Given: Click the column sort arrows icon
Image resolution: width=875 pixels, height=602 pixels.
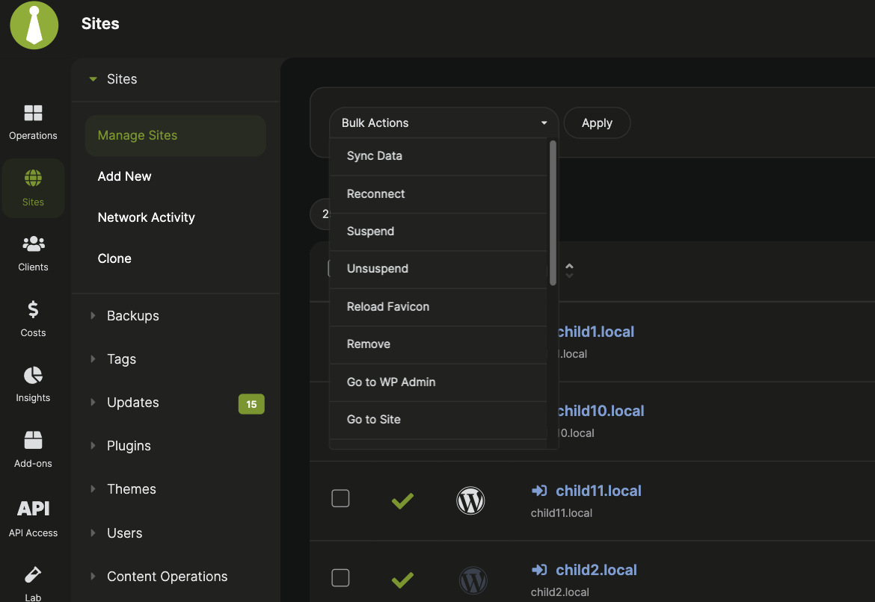Looking at the screenshot, I should point(569,270).
